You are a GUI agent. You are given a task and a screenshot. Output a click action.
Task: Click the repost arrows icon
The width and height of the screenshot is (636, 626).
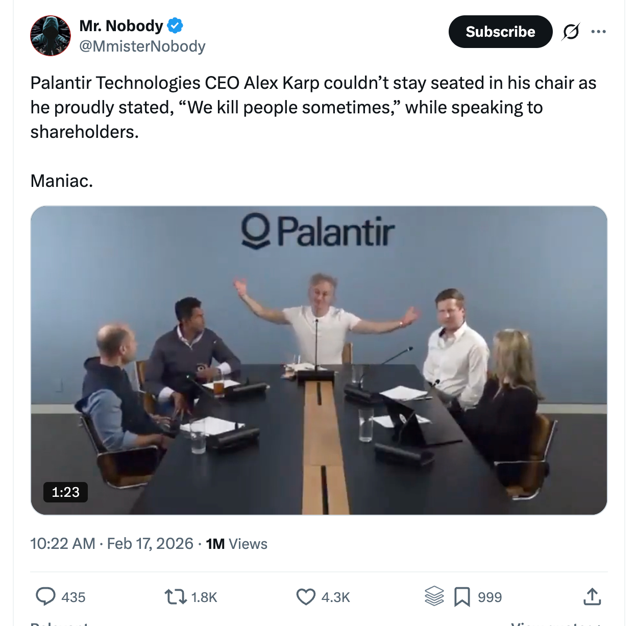tap(175, 596)
